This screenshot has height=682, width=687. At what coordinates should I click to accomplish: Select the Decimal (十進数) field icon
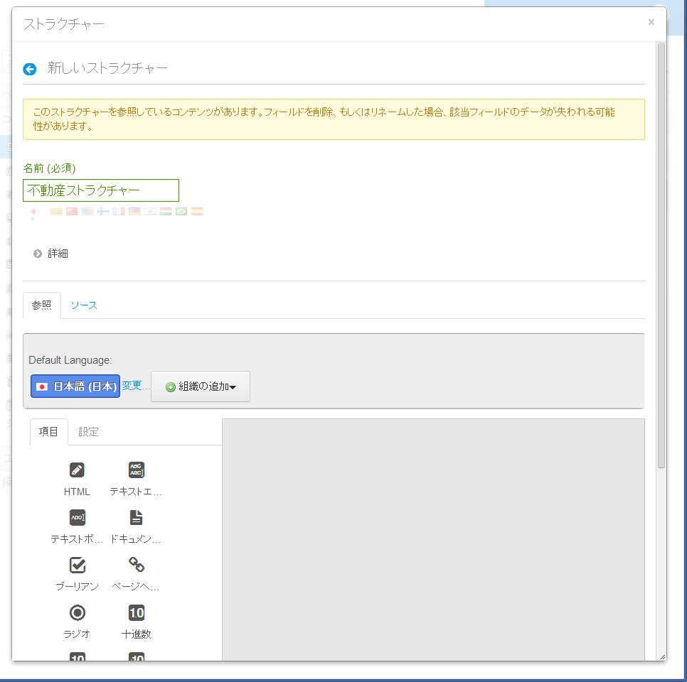tap(137, 612)
